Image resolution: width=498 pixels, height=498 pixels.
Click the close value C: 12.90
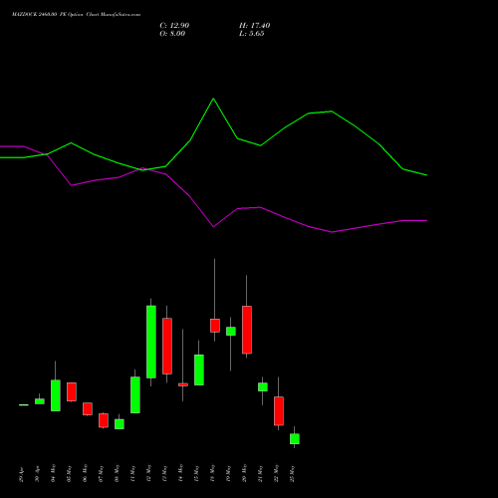174,26
